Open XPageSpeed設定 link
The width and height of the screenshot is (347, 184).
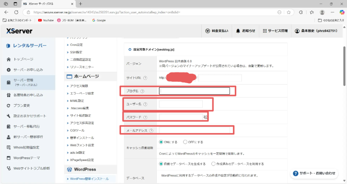pyautogui.click(x=82, y=160)
